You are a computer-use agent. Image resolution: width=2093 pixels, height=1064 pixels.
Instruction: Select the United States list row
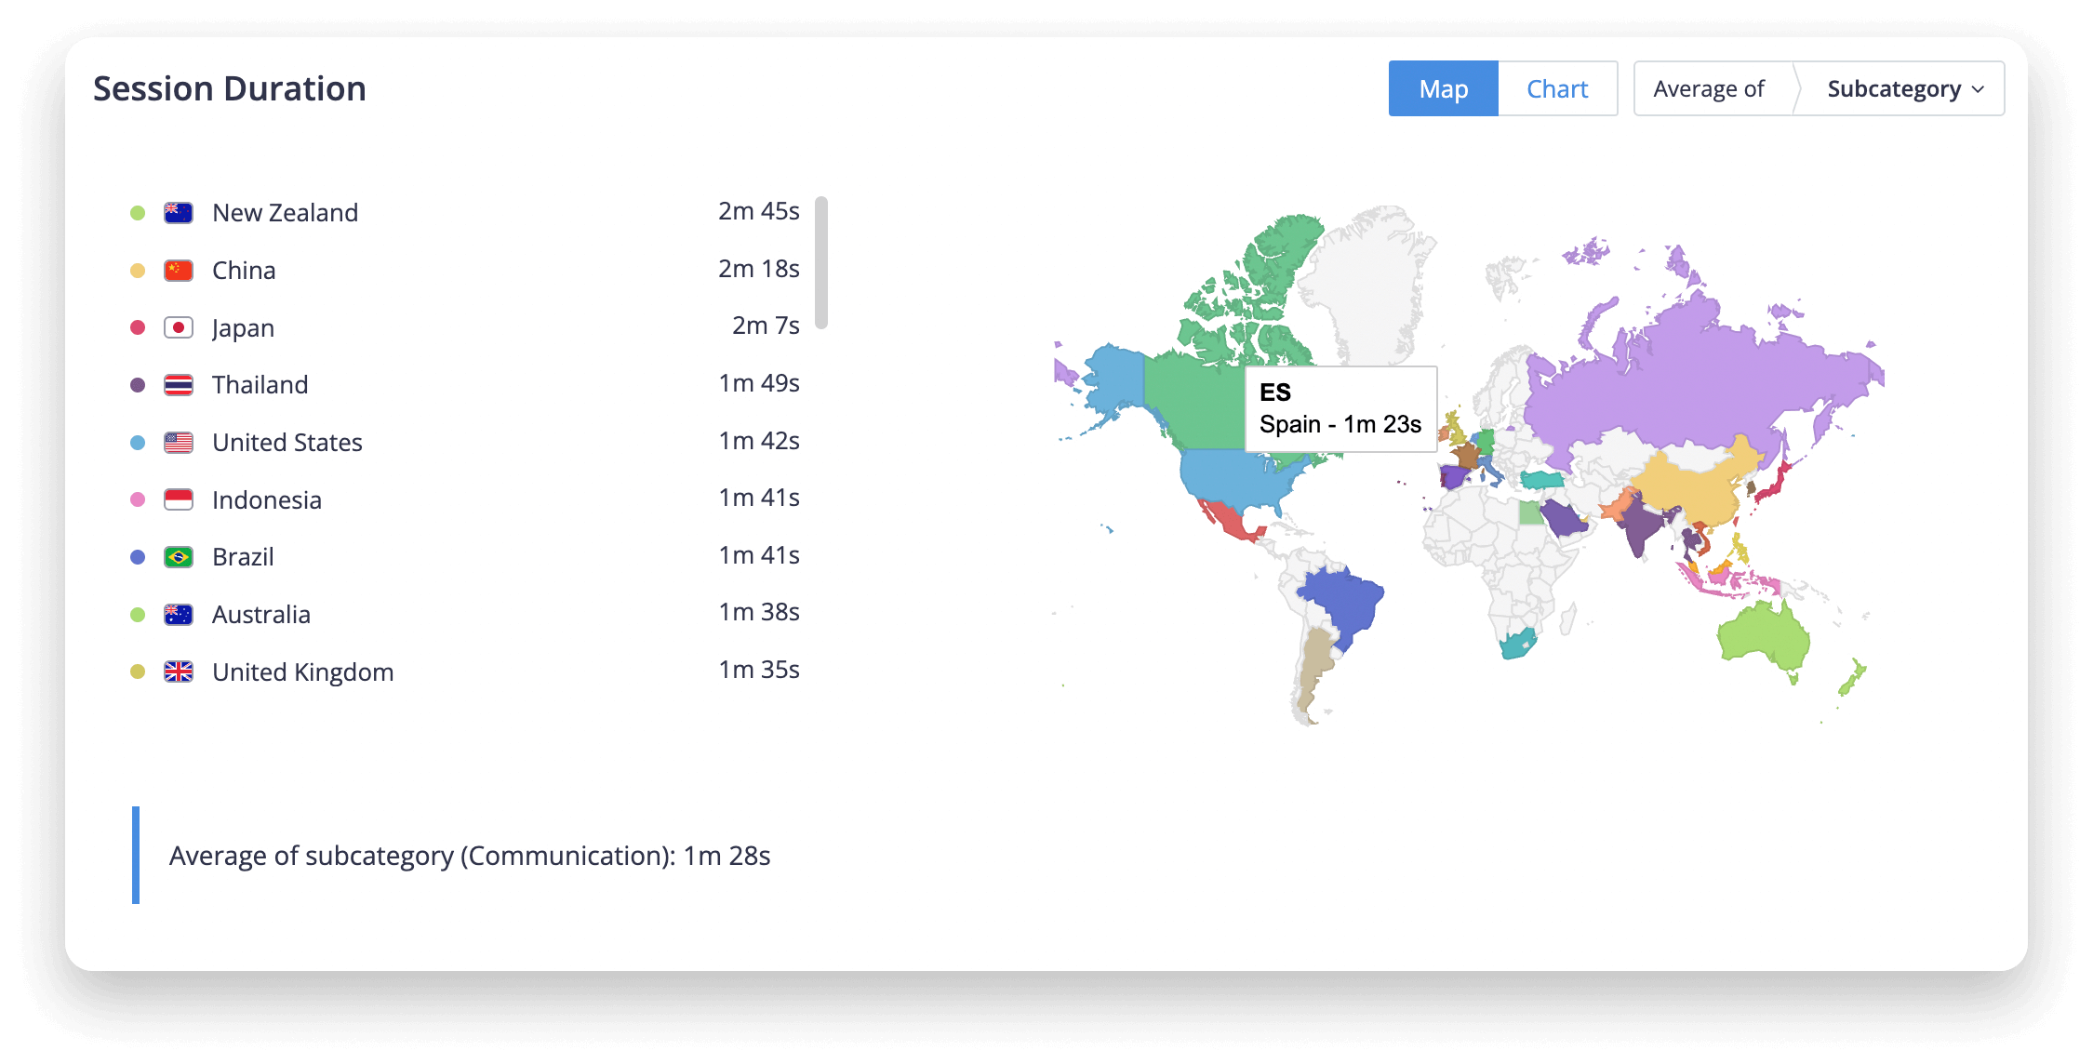(x=465, y=443)
